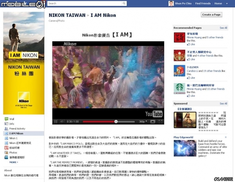Click the Info card icon
Screen dimensions: 235x182
tap(7, 124)
